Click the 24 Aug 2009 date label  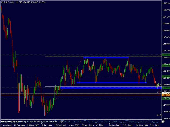(115, 125)
